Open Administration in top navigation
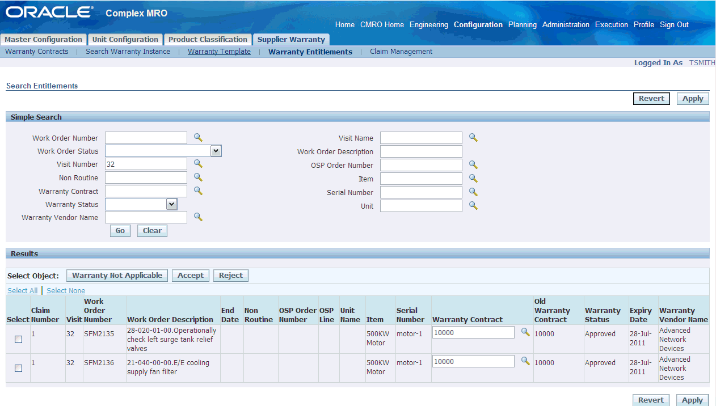 [x=566, y=24]
